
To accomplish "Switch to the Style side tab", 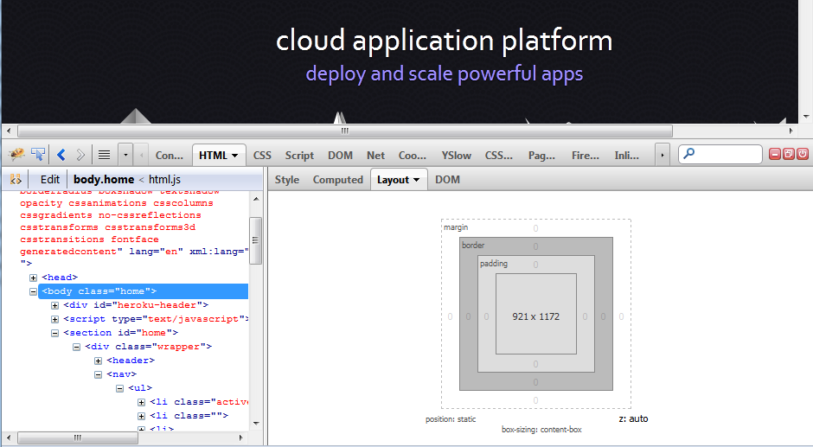I will 287,180.
